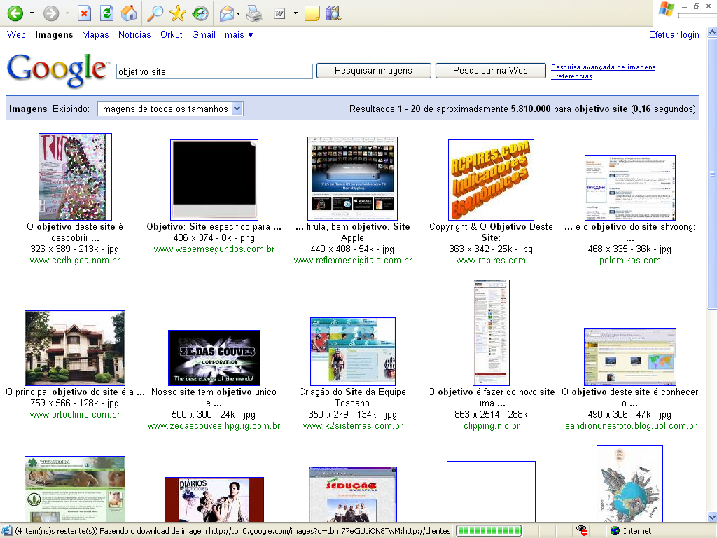The height and width of the screenshot is (538, 717).
Task: Switch to the Notícias tab
Action: 134,34
